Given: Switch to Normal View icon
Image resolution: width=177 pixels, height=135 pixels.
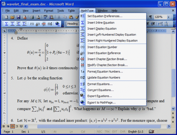Looking at the screenshot, I should click(x=4, y=126).
